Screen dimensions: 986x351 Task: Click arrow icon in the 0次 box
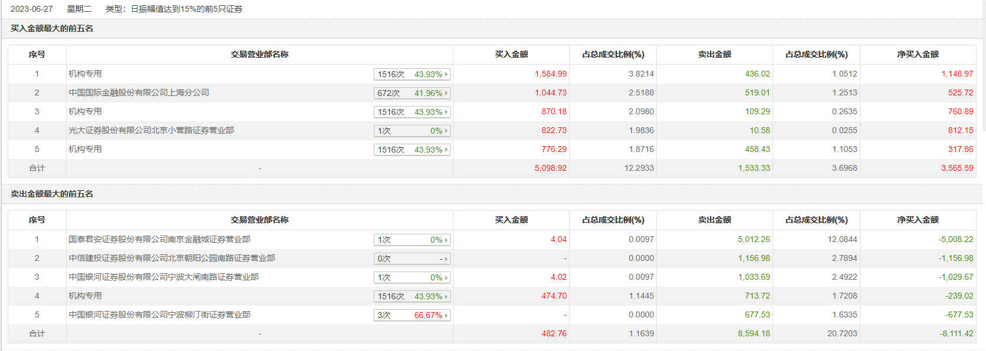pos(446,259)
